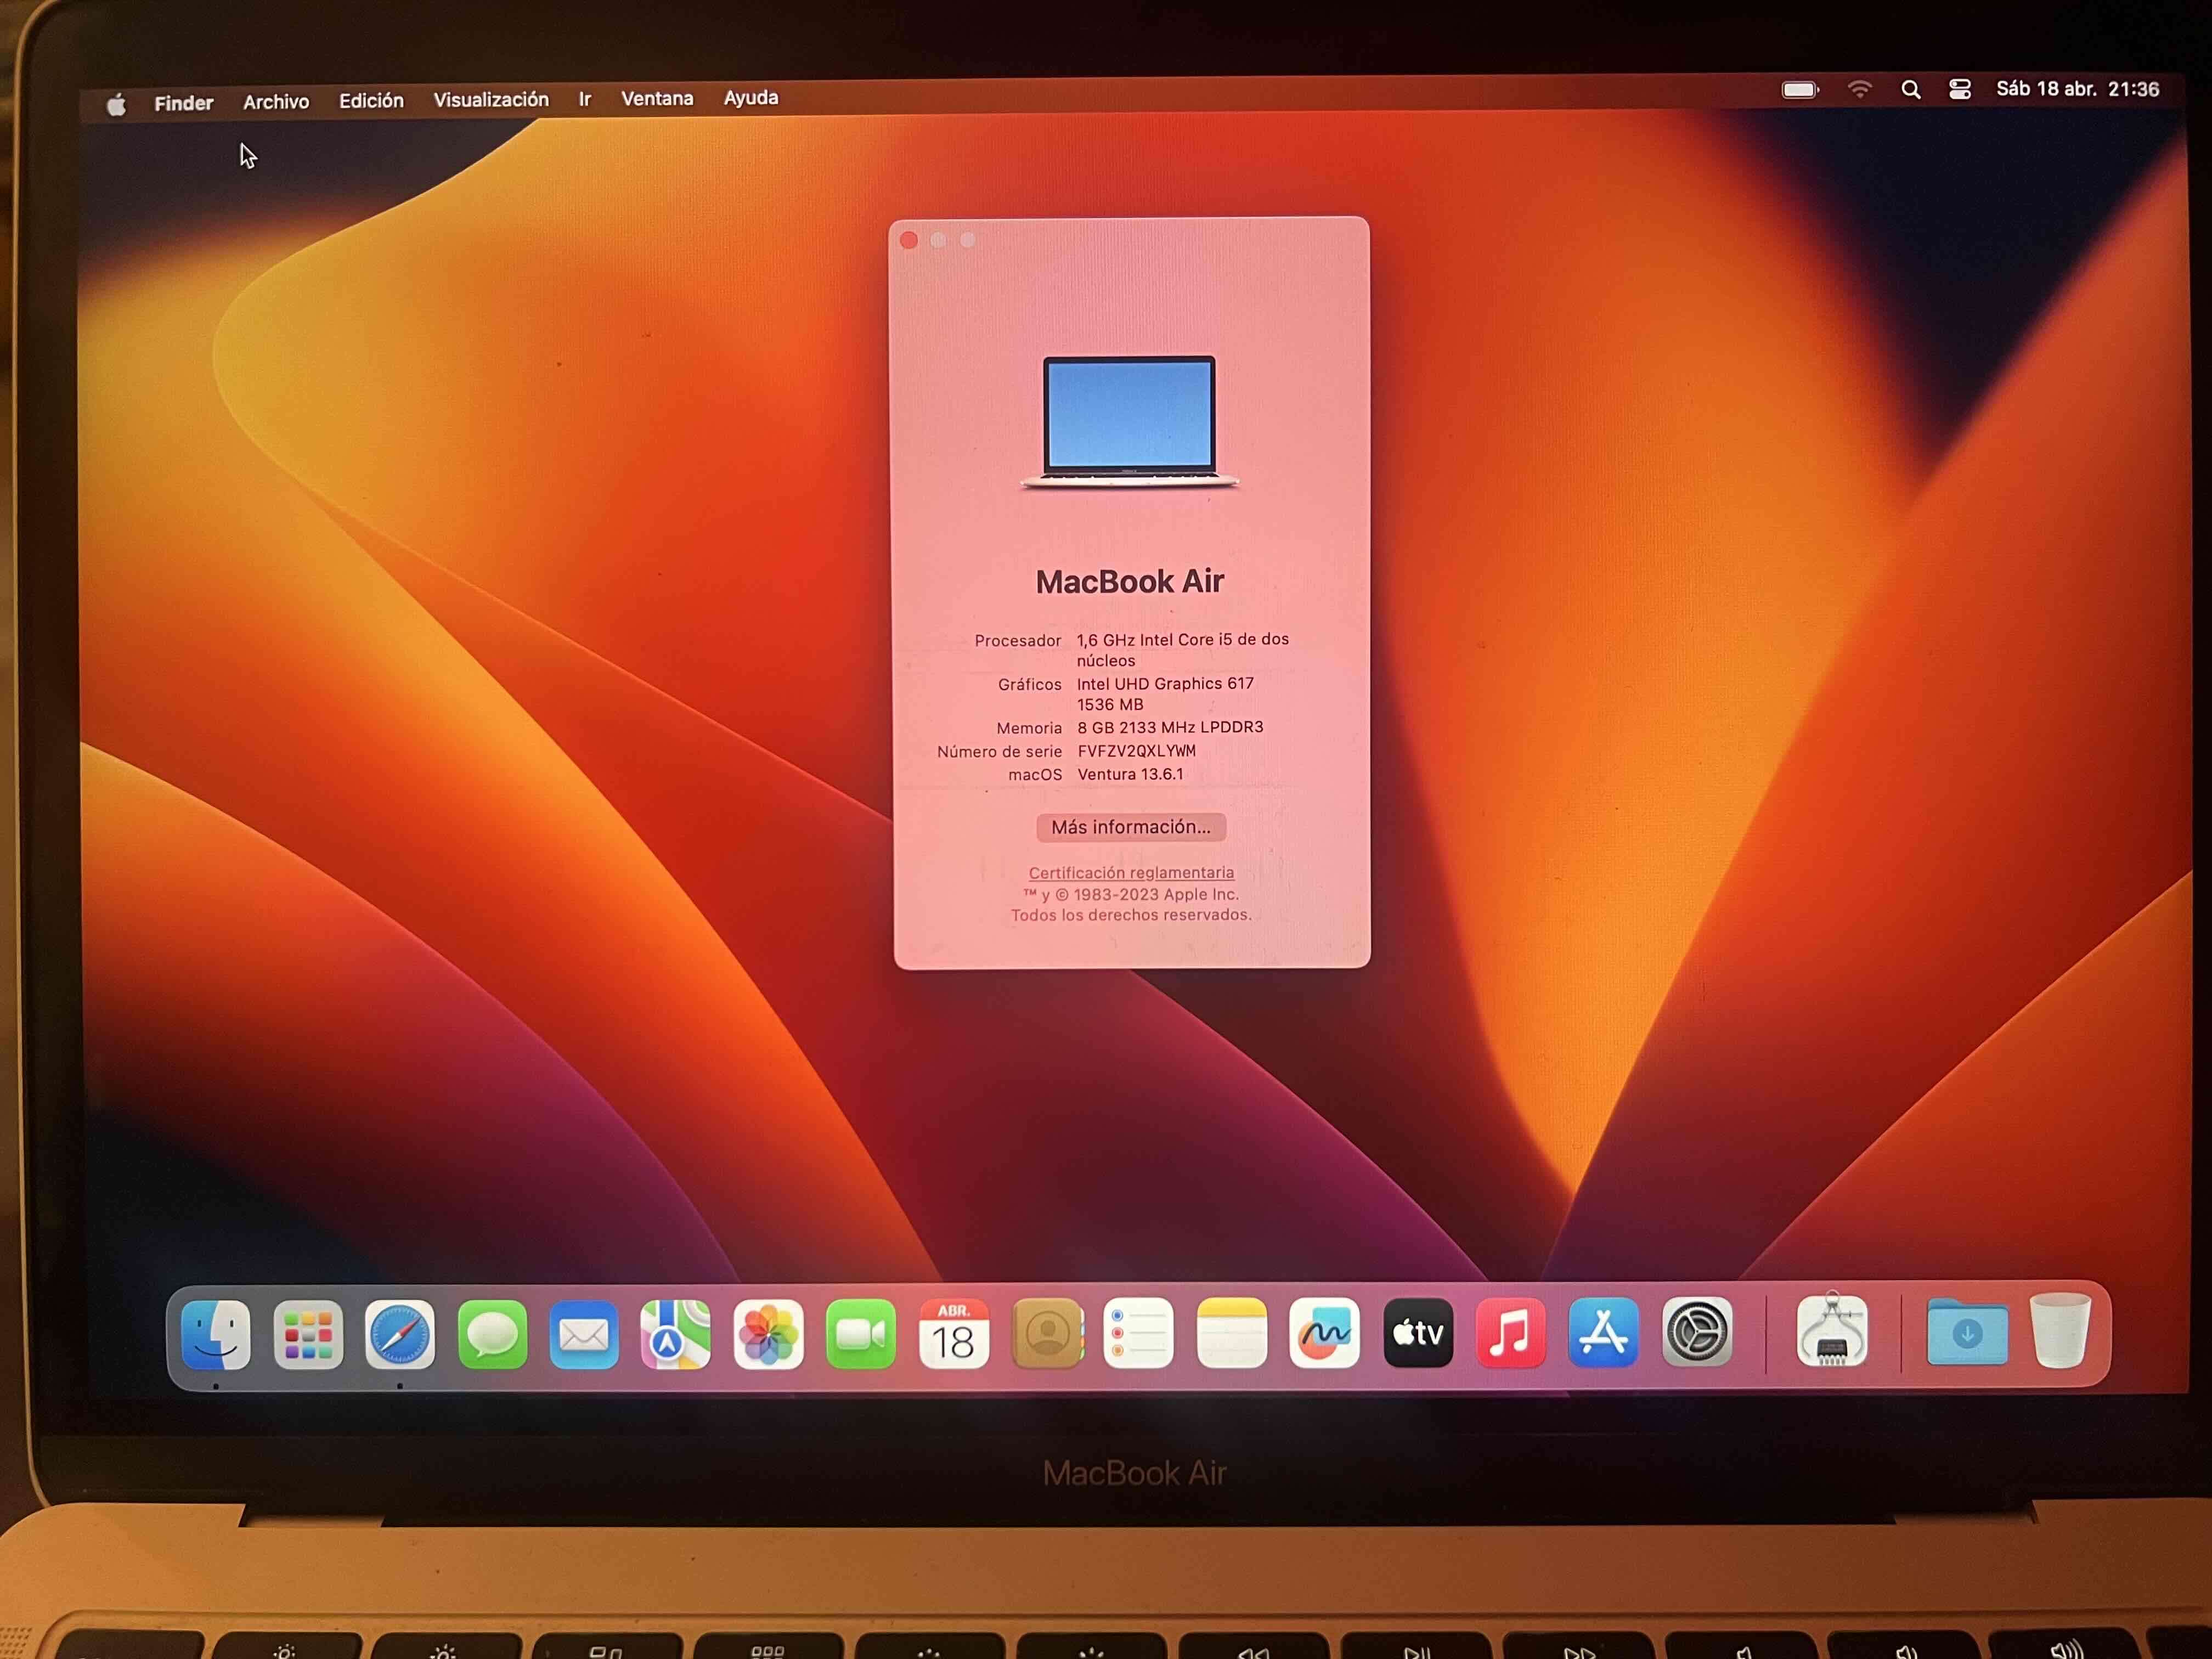The height and width of the screenshot is (1659, 2212).
Task: Open Calendar showing date 18
Action: [953, 1332]
